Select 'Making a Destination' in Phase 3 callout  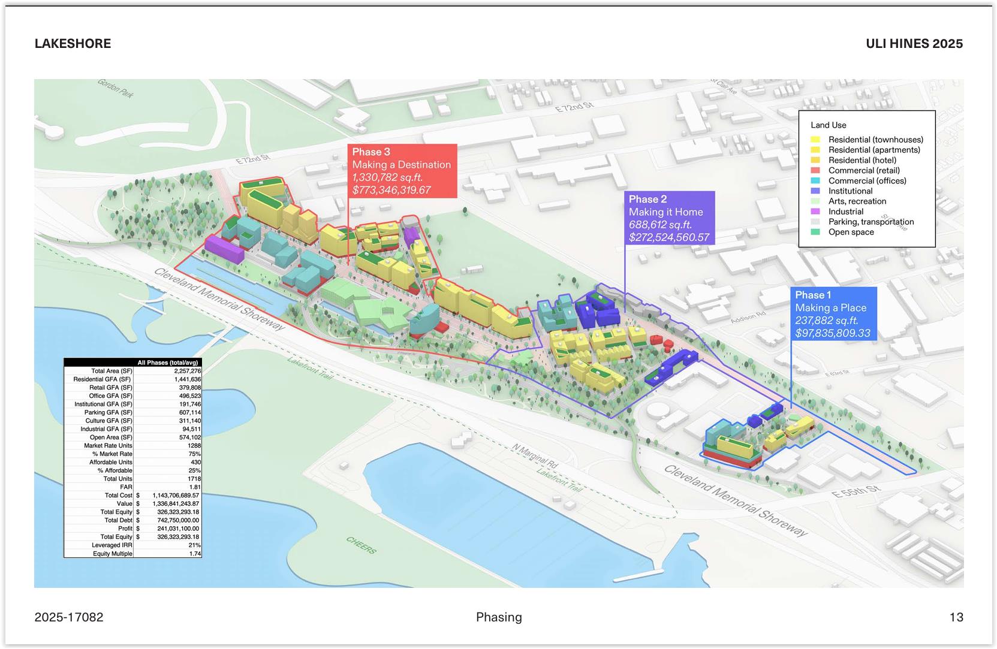point(402,165)
